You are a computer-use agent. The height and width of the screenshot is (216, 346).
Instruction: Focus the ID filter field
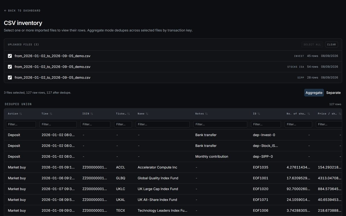click(266, 124)
